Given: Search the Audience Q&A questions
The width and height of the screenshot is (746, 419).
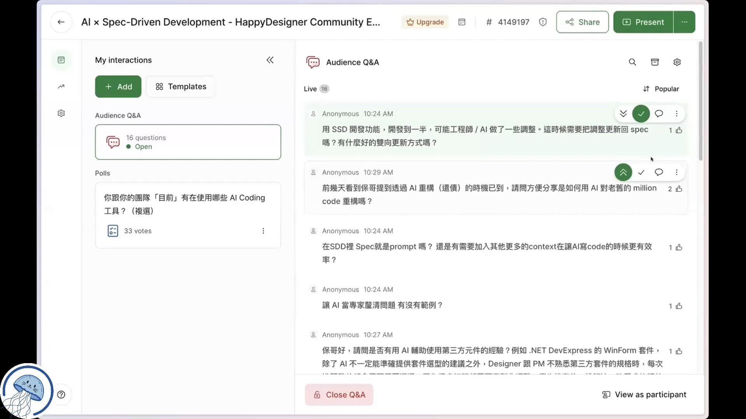Looking at the screenshot, I should click(632, 62).
